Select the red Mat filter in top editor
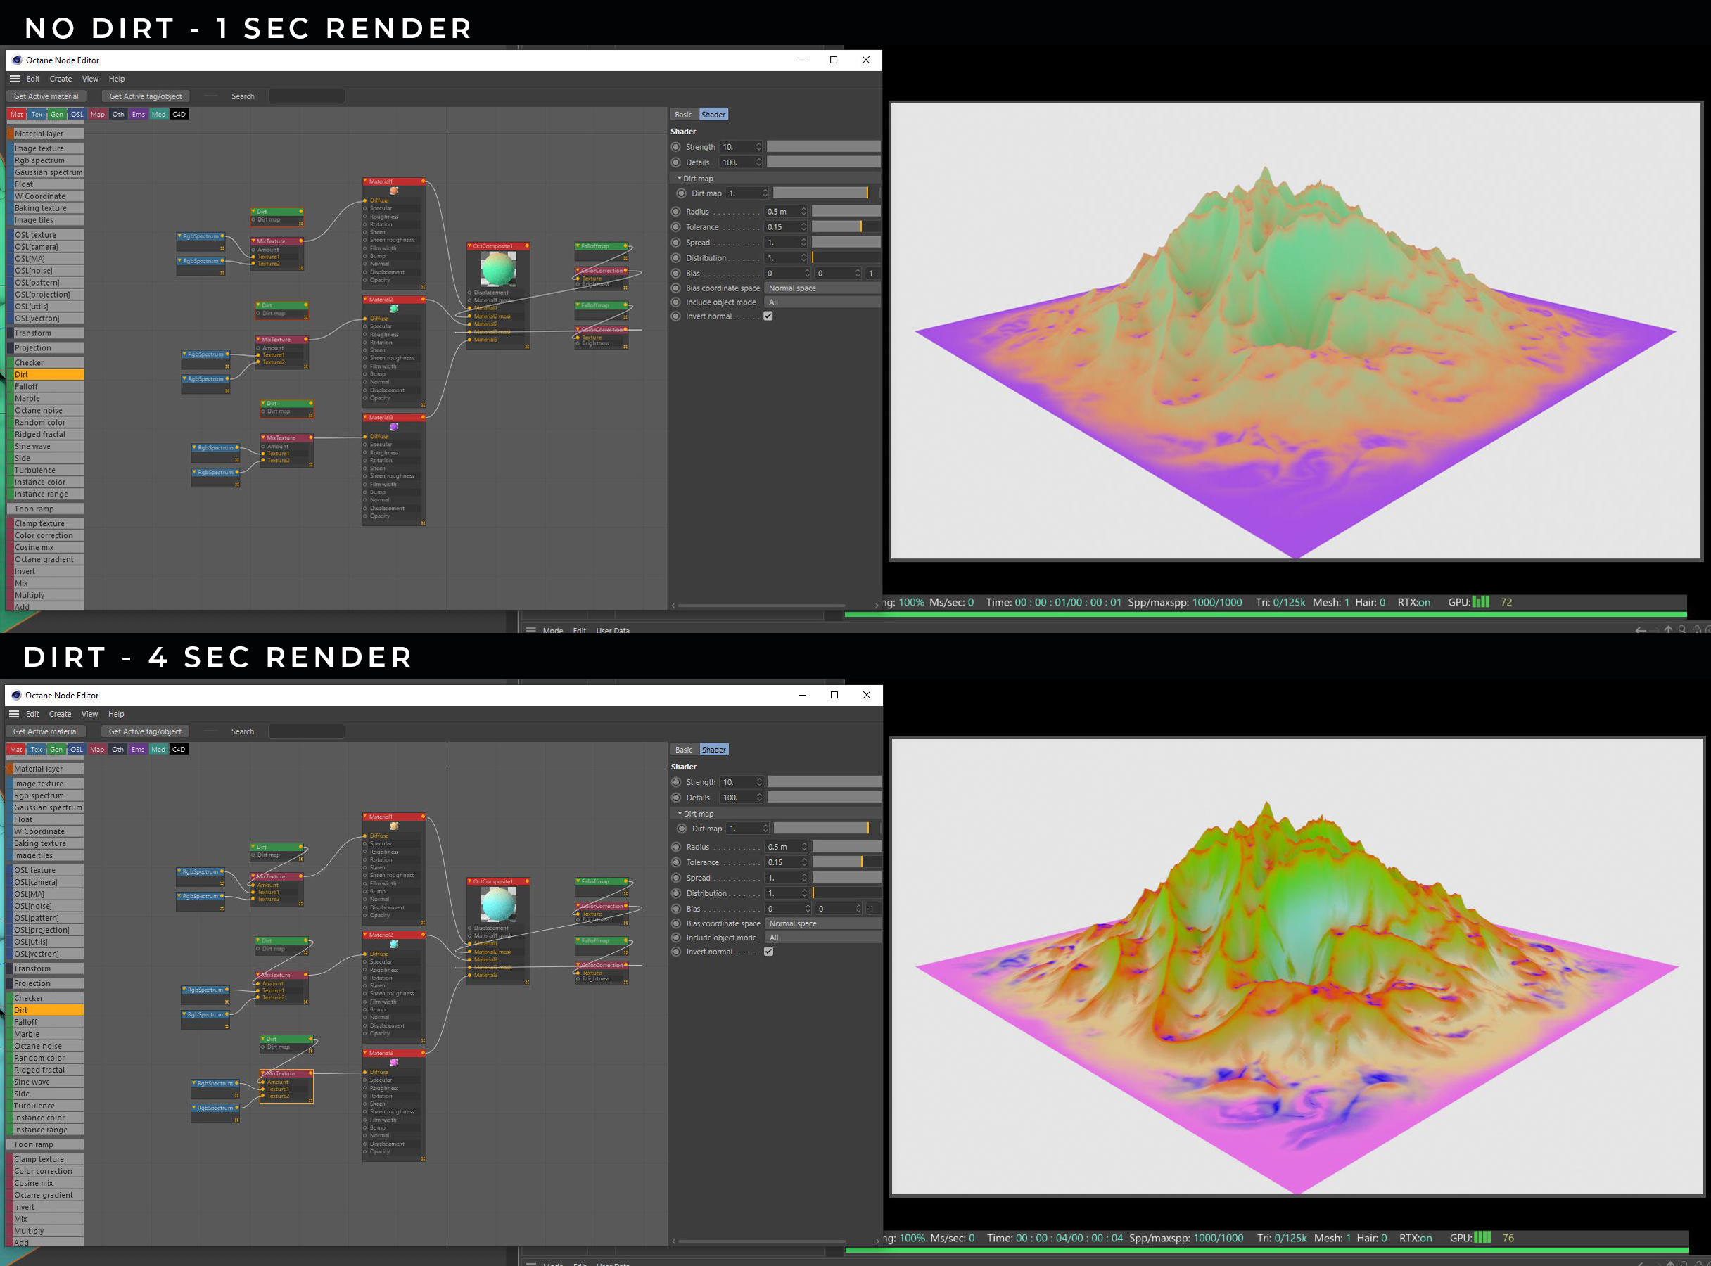1711x1266 pixels. pos(17,114)
